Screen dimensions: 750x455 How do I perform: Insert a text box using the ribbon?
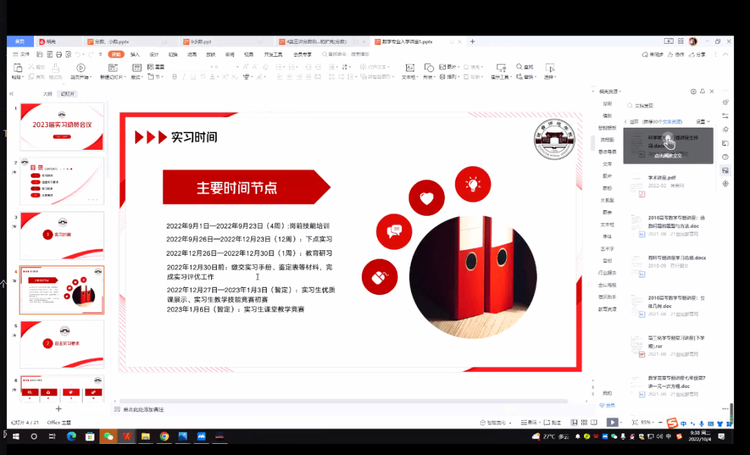click(x=410, y=68)
